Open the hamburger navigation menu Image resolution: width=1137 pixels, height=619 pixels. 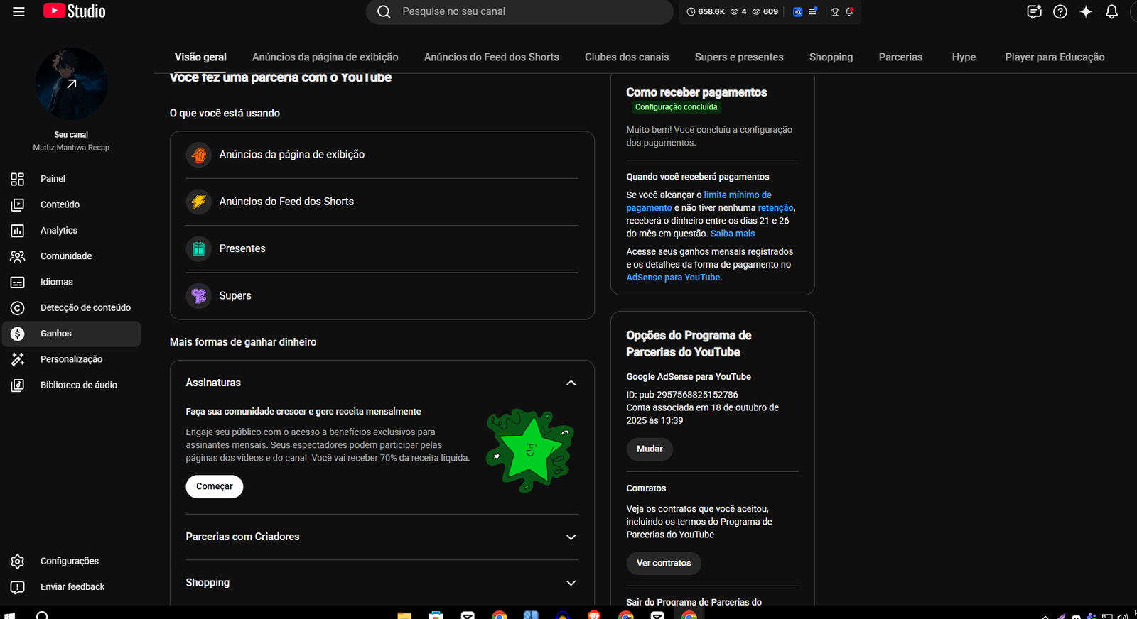18,11
